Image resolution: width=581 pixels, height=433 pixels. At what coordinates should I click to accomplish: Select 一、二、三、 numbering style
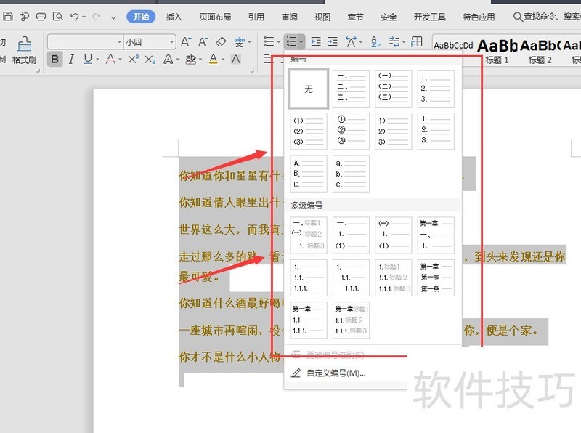(351, 89)
